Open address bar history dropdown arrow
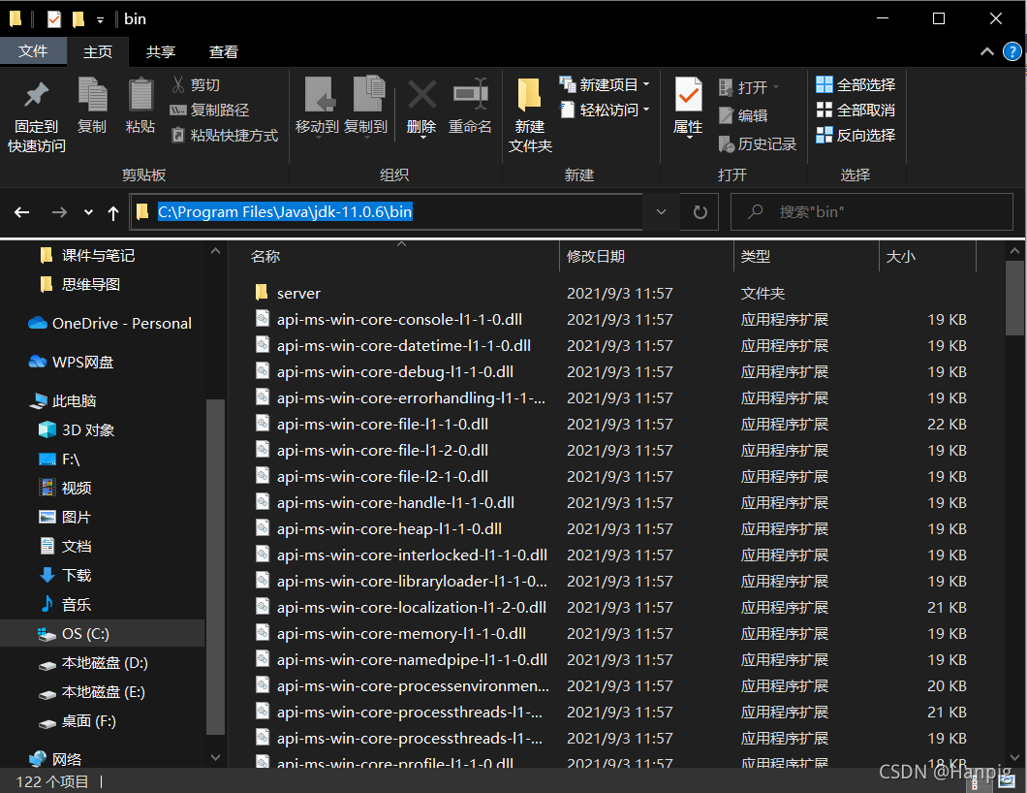Viewport: 1027px width, 793px height. 661,211
